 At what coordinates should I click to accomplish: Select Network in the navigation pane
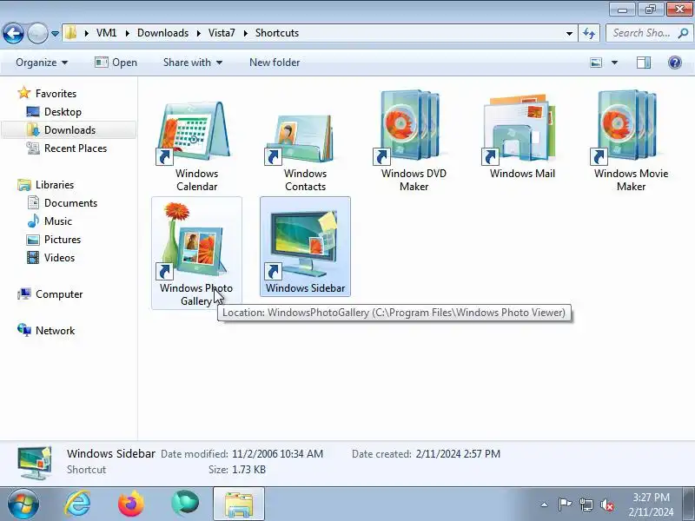click(55, 331)
